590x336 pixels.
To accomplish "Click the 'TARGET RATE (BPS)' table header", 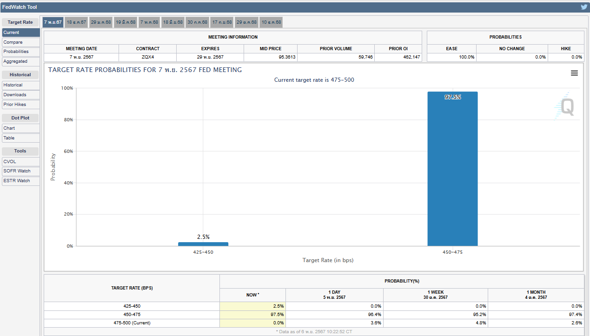I will pyautogui.click(x=132, y=288).
